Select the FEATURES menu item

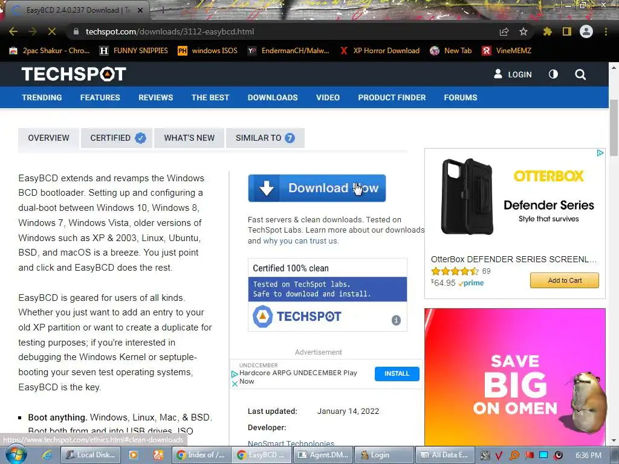click(x=100, y=97)
